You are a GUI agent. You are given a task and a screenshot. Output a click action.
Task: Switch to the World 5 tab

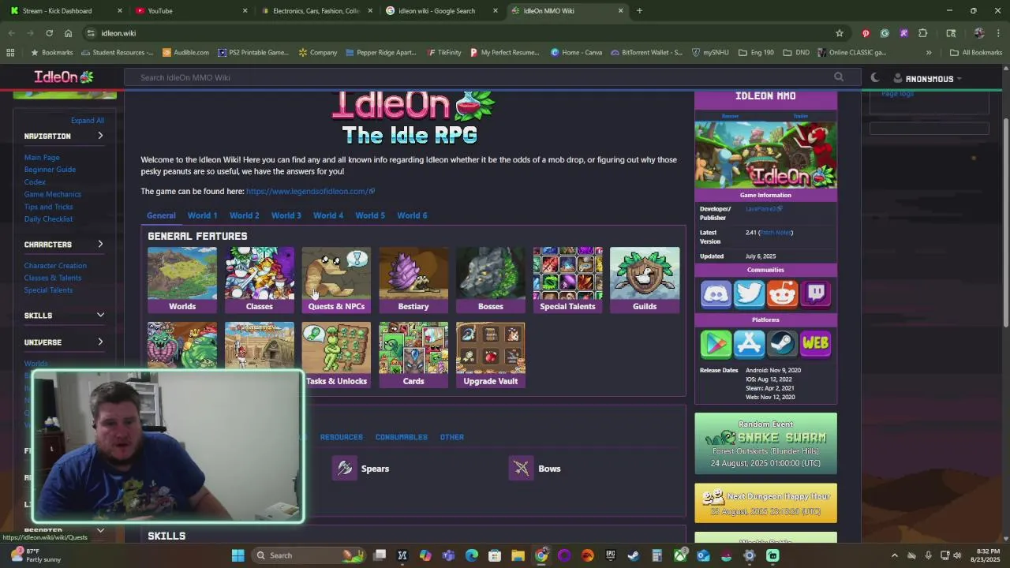(x=370, y=215)
